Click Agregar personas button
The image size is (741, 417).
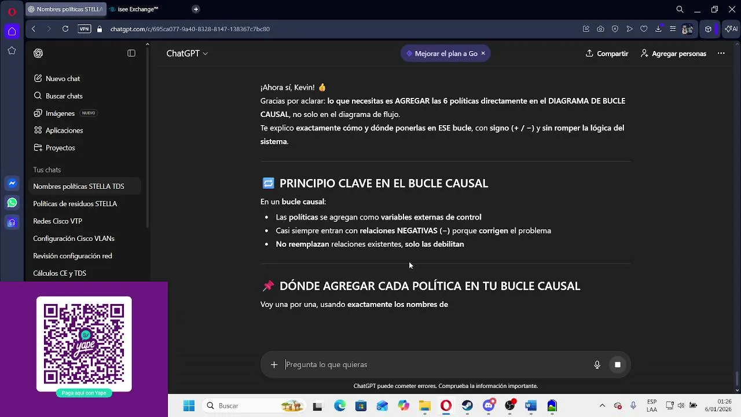tap(673, 53)
